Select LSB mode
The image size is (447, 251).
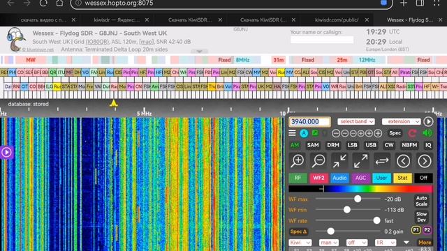(352, 145)
